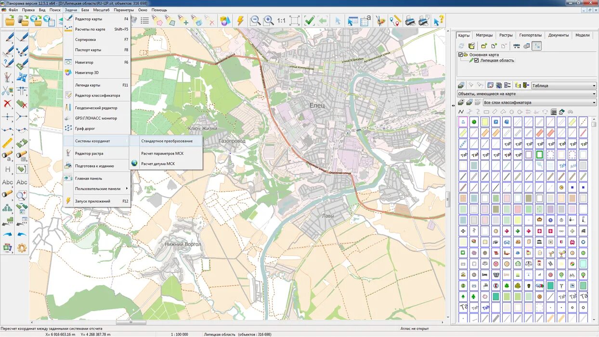Click the zoom in magnifier icon
Image resolution: width=599 pixels, height=337 pixels.
(268, 21)
